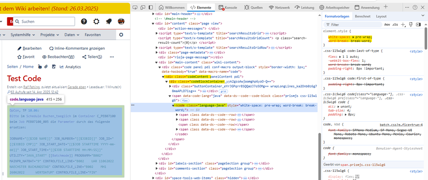The width and height of the screenshot is (428, 180).
Task: Open the Projekte dropdown menu
Action: coord(50,35)
